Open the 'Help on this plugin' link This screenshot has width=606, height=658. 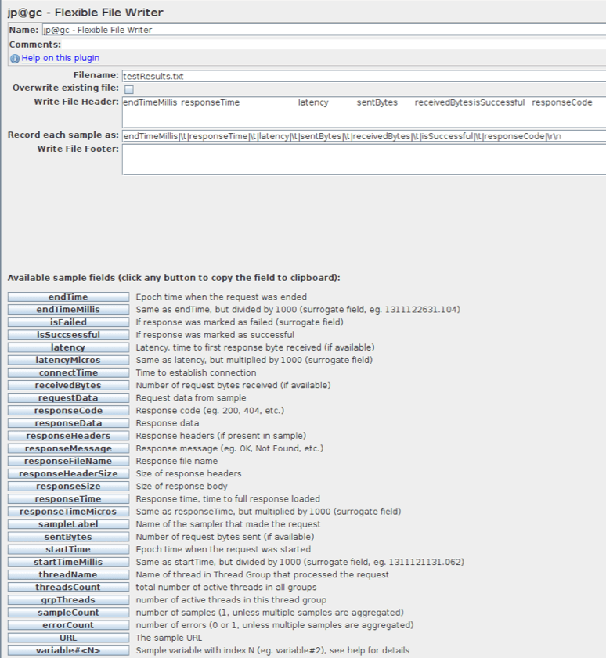click(x=60, y=58)
